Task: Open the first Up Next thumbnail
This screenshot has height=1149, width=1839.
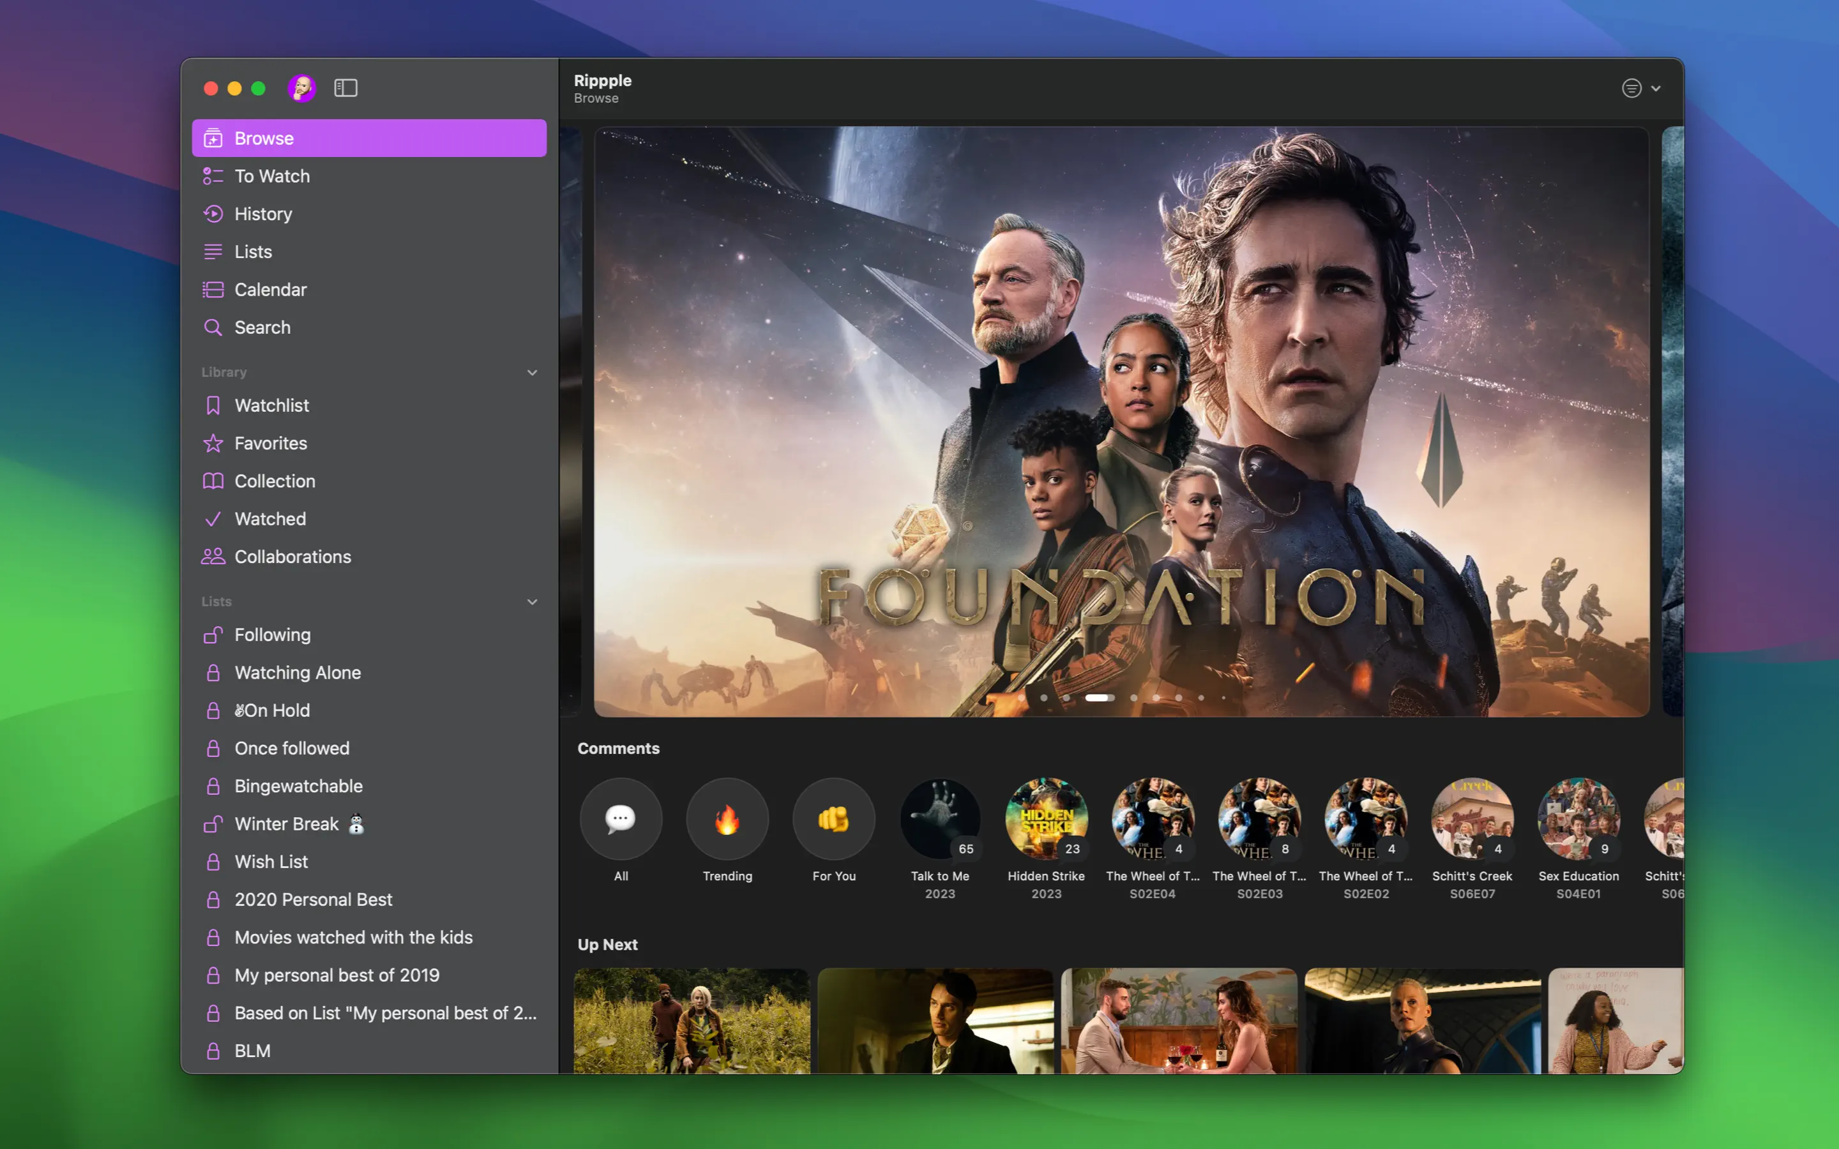Action: pyautogui.click(x=692, y=1021)
